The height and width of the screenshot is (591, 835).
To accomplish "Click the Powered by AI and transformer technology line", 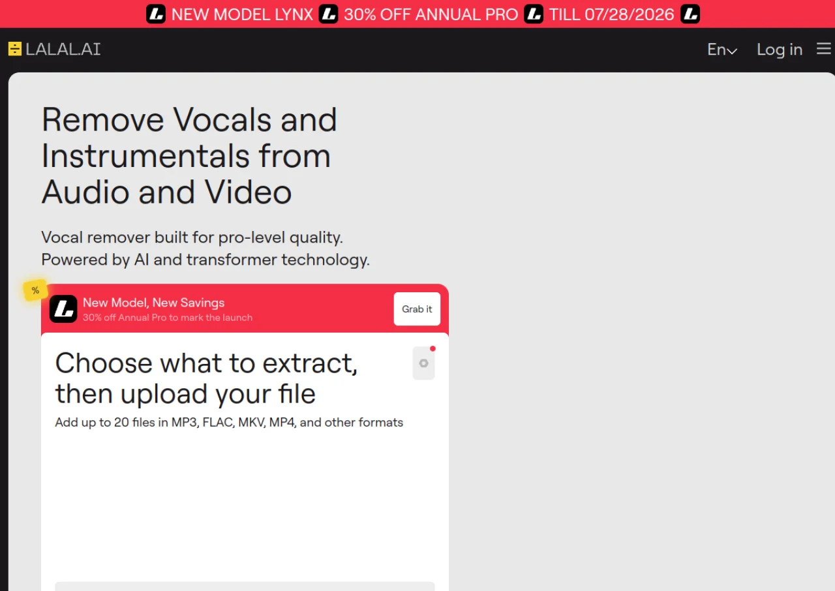I will pos(205,260).
